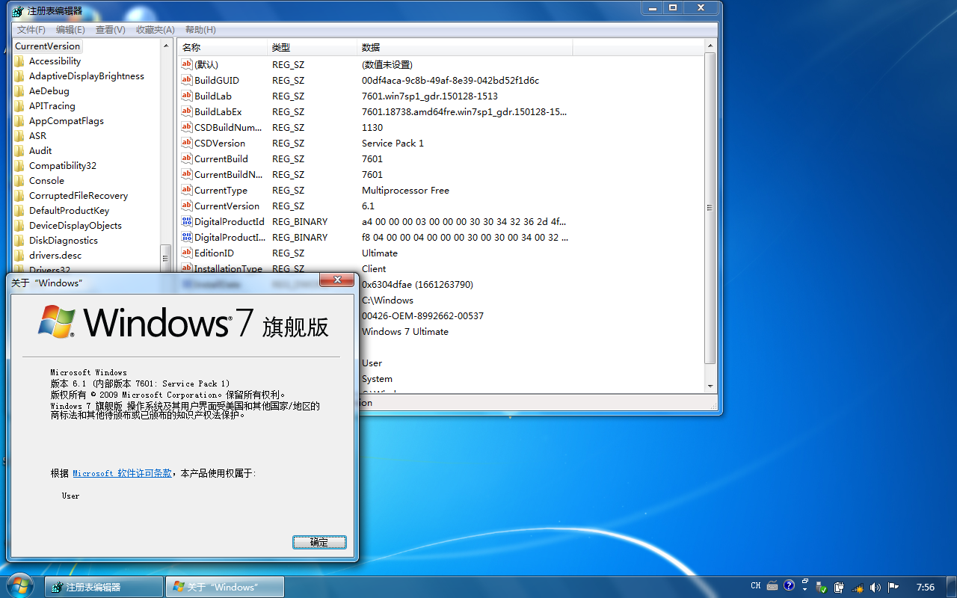Click the DigitalProductId binary value icon
The image size is (957, 598).
pyautogui.click(x=187, y=221)
